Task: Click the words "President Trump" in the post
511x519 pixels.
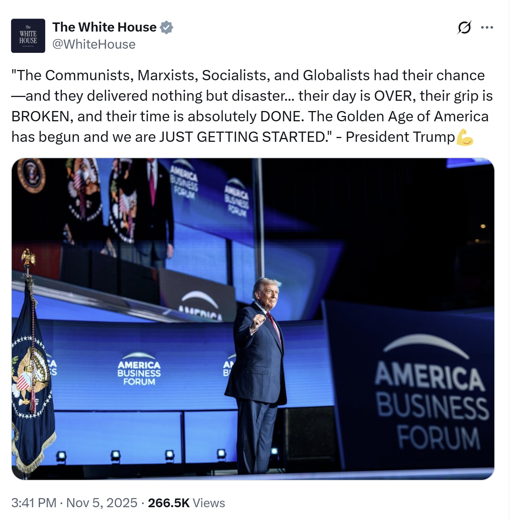Action: (x=400, y=137)
